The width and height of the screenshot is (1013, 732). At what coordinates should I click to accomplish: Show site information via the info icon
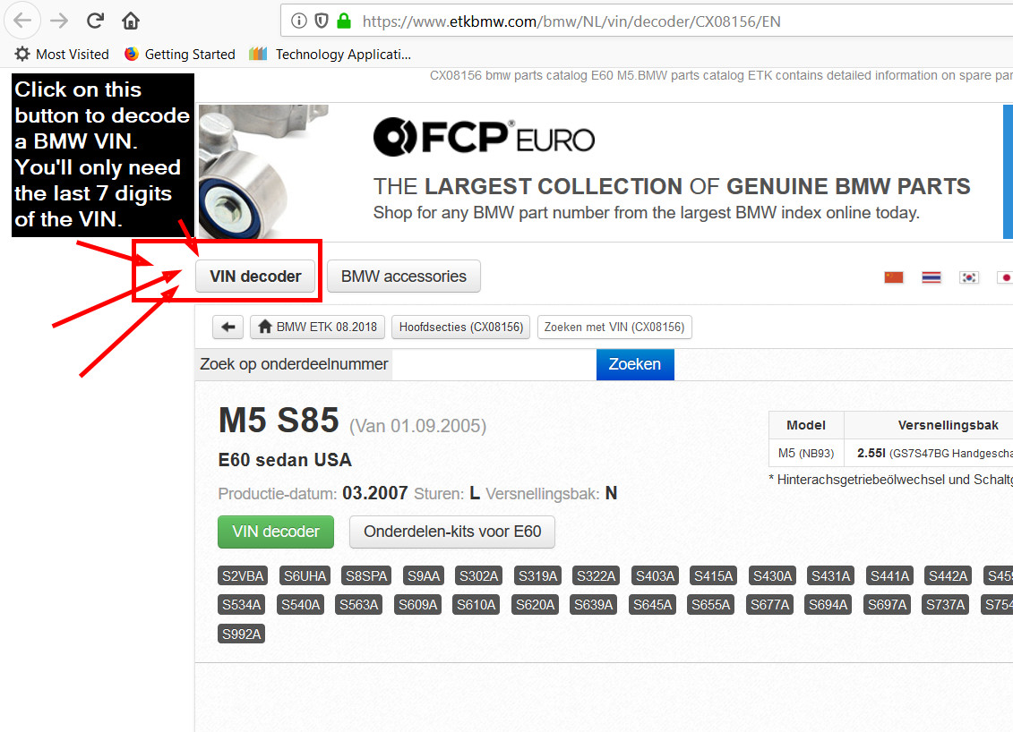tap(298, 21)
